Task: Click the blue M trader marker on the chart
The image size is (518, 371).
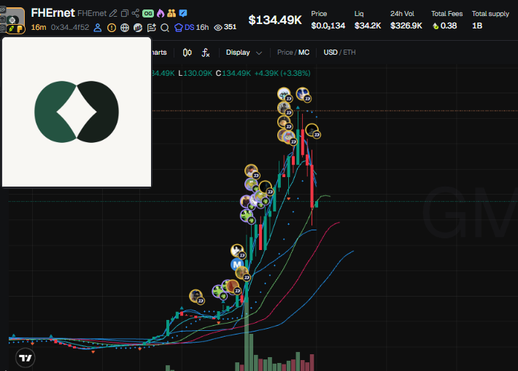Action: coord(236,265)
